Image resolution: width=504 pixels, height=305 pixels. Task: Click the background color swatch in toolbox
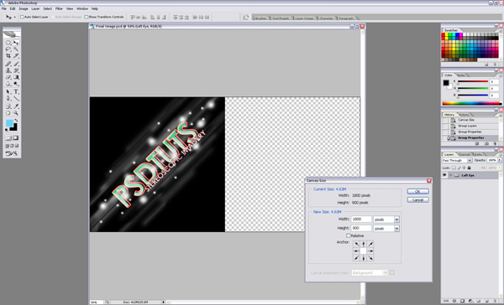[x=14, y=127]
